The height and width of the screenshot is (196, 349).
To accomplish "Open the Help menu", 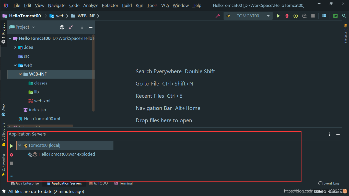I will (x=197, y=5).
